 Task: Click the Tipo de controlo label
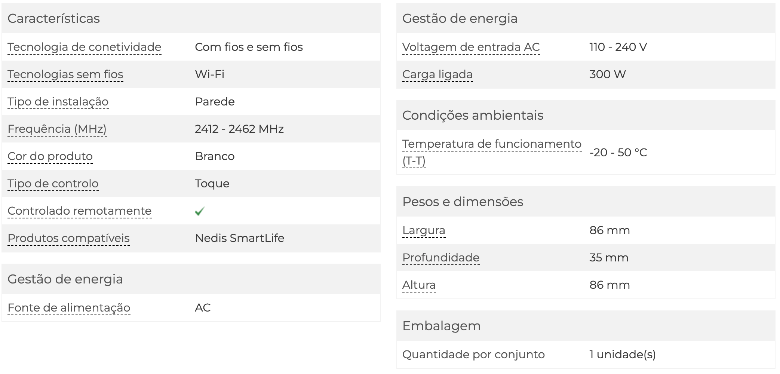coord(53,184)
